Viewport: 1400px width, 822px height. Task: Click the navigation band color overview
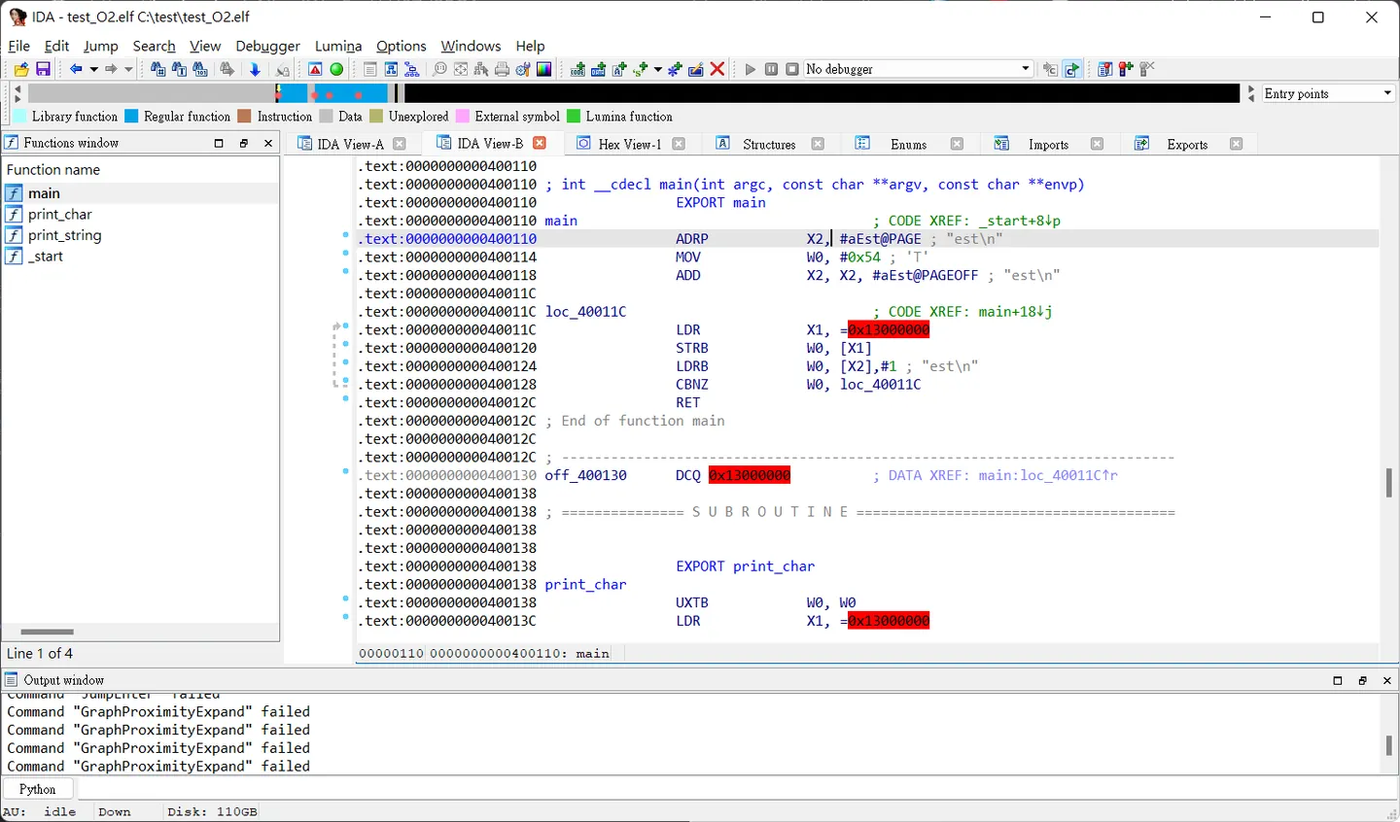click(x=637, y=93)
